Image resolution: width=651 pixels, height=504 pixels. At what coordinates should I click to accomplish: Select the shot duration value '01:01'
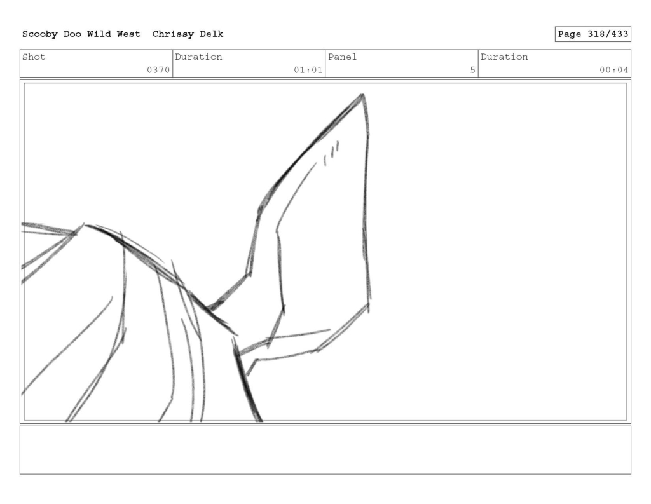click(308, 70)
